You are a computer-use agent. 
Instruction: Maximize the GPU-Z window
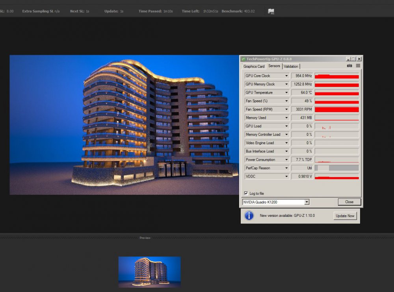(x=353, y=59)
